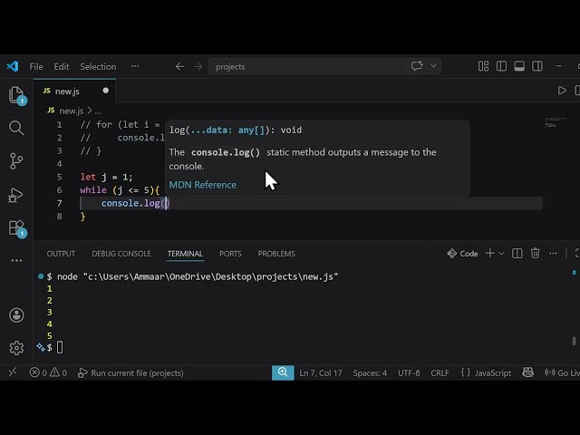
Task: Open the Manage gear icon
Action: click(x=16, y=348)
